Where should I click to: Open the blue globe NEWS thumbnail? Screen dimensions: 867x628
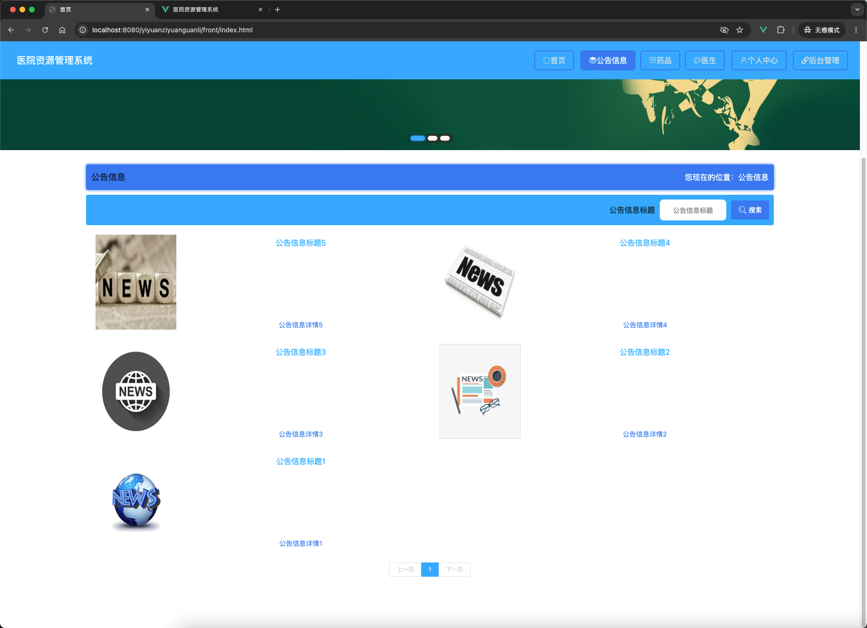[x=136, y=501]
